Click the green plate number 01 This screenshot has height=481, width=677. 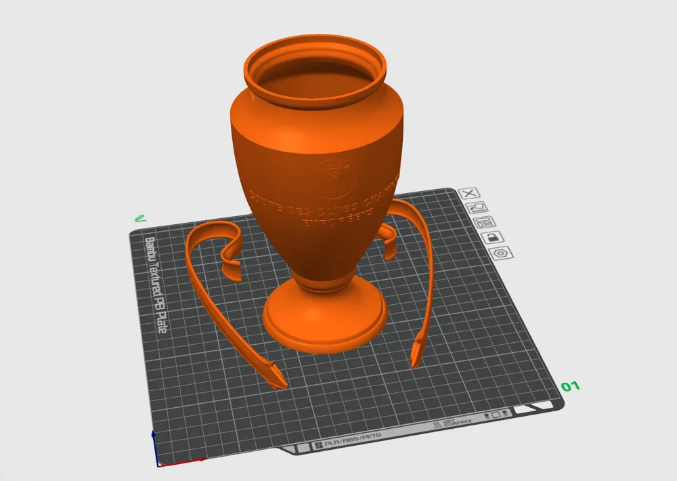pyautogui.click(x=570, y=386)
